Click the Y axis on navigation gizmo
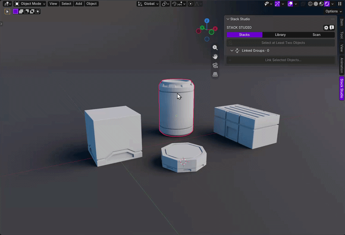345x235 pixels. [x=202, y=28]
